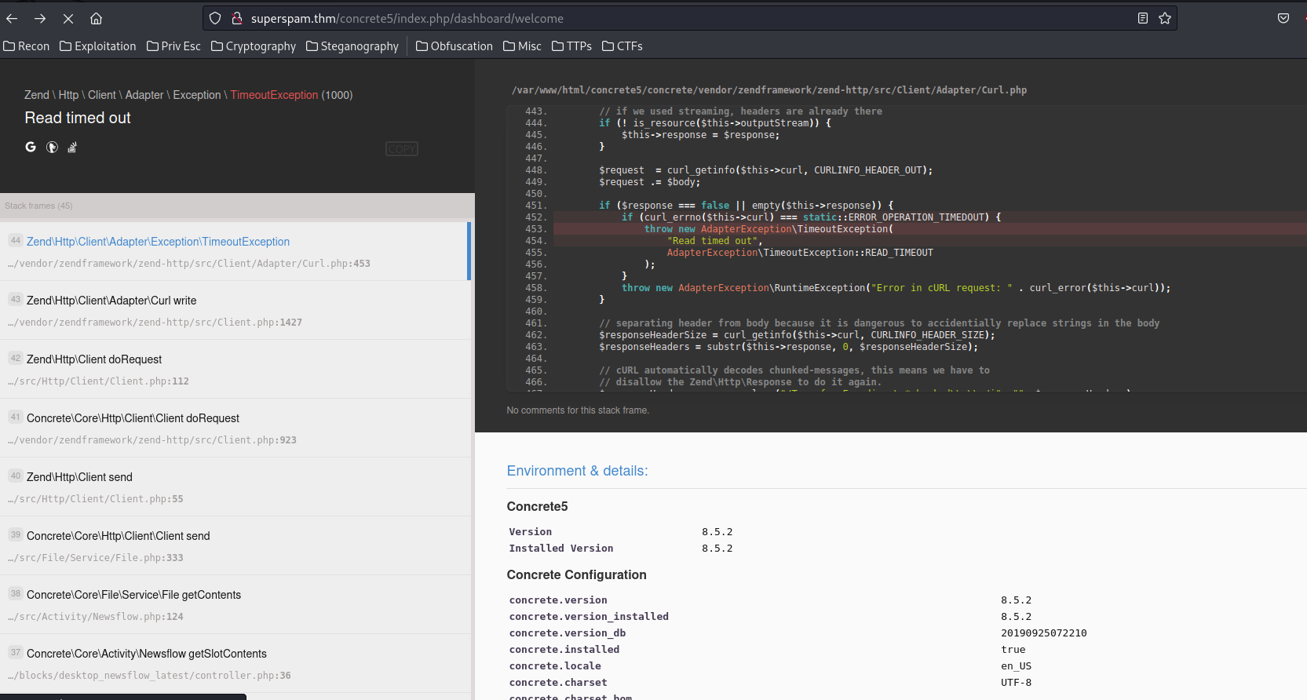
Task: Search the error on Google
Action: click(x=31, y=147)
